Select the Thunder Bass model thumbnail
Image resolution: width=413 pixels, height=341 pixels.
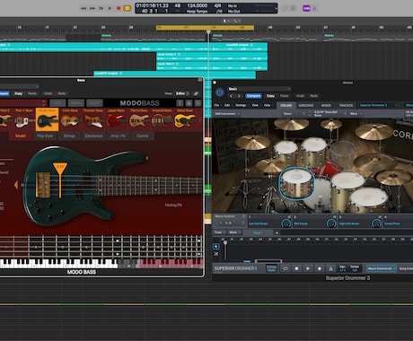point(93,119)
